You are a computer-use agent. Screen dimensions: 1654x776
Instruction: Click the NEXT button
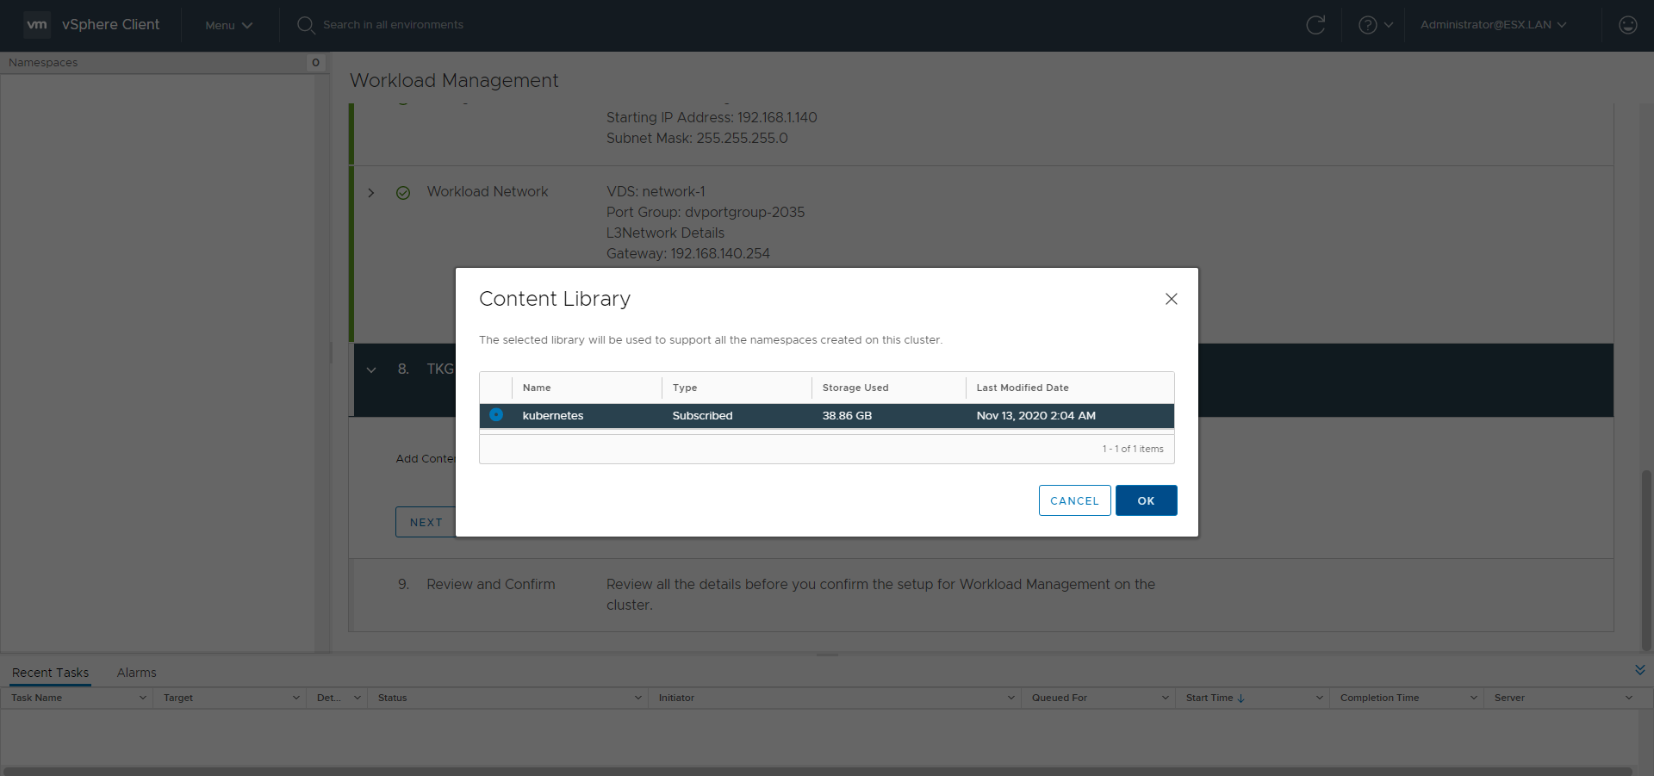pyautogui.click(x=426, y=522)
